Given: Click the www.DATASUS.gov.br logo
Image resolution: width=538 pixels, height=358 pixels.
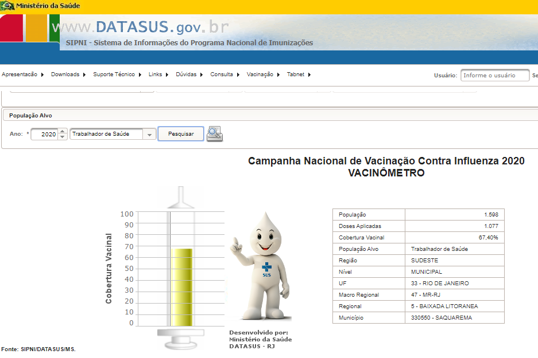Looking at the screenshot, I should click(x=140, y=27).
